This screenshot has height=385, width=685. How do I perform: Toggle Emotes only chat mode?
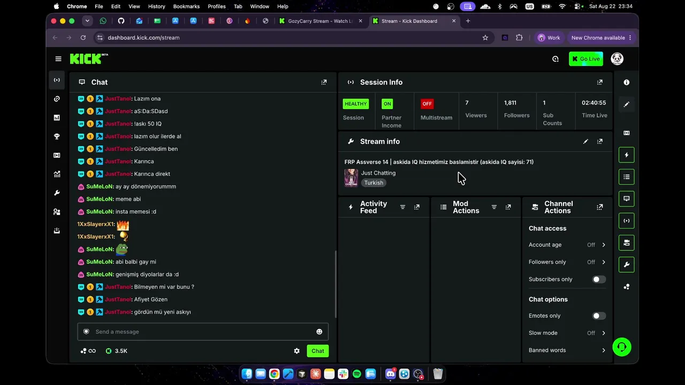[x=599, y=315]
